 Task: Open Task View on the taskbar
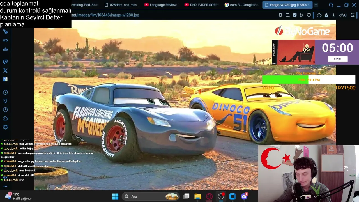click(x=186, y=196)
